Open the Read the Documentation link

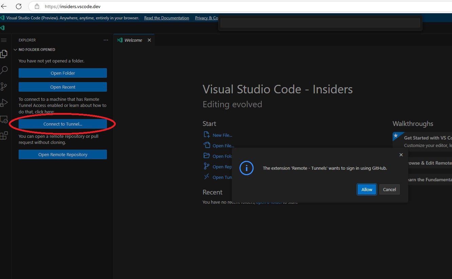click(x=167, y=18)
